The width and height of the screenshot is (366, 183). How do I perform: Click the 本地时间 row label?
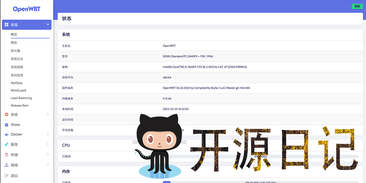tap(68, 109)
